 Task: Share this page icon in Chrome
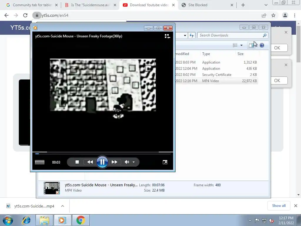tap(264, 15)
